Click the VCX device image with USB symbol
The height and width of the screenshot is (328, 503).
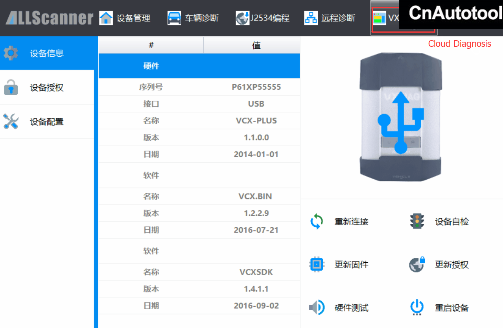pyautogui.click(x=401, y=117)
